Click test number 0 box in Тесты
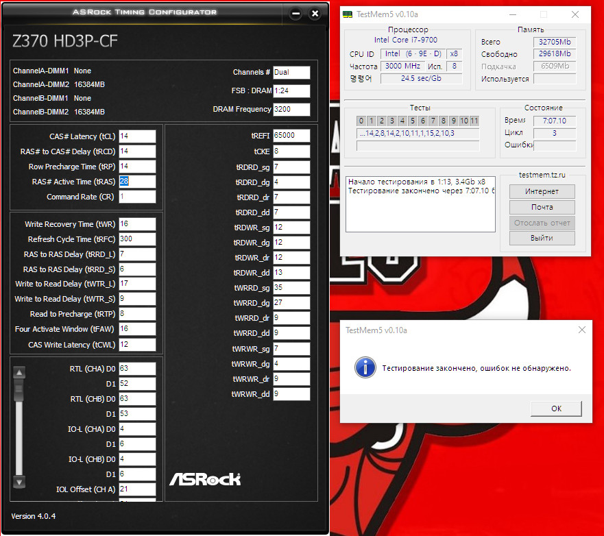 click(361, 121)
